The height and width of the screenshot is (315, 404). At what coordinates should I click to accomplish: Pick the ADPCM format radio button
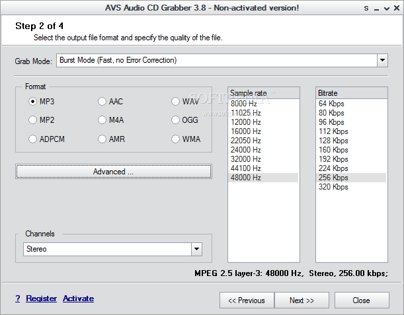pos(32,139)
